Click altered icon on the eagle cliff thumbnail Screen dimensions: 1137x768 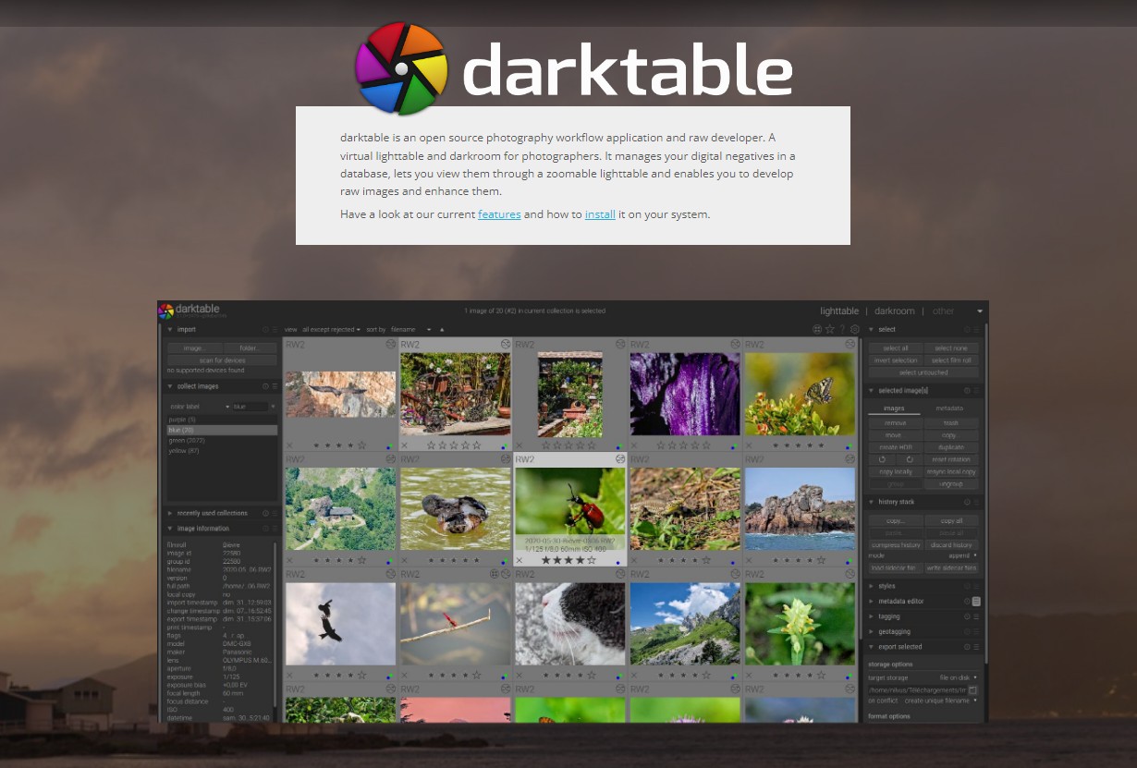(391, 344)
